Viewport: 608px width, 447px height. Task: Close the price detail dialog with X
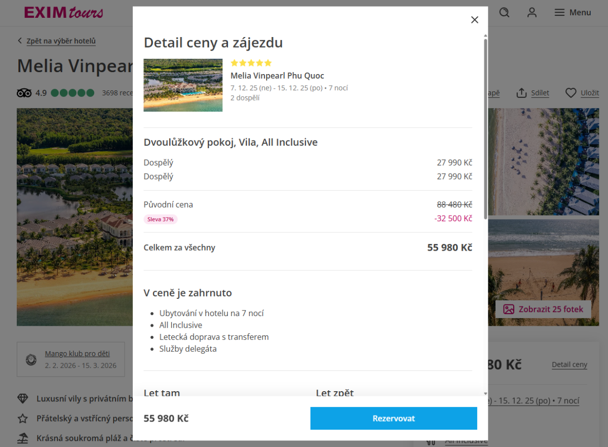[x=474, y=20]
